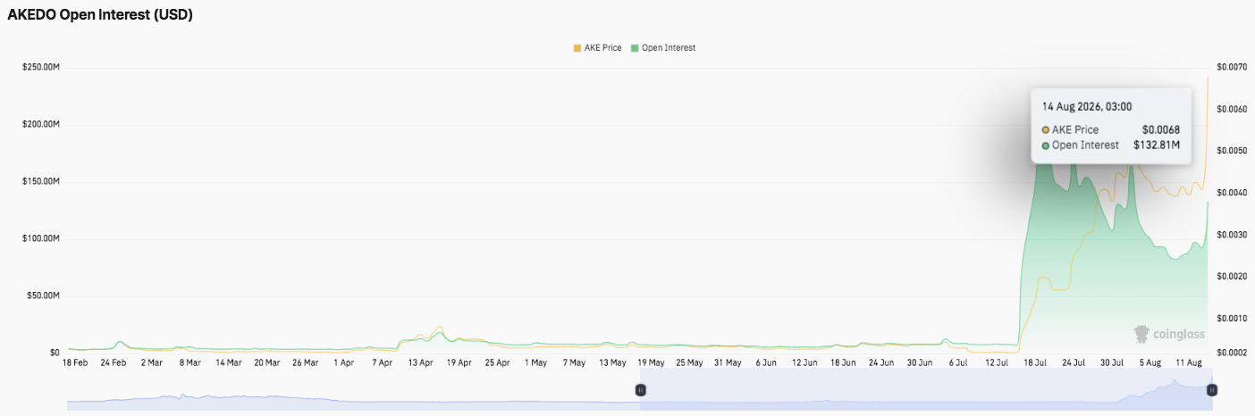The height and width of the screenshot is (416, 1255).
Task: Click the 26 Mar date label
Action: tap(306, 363)
